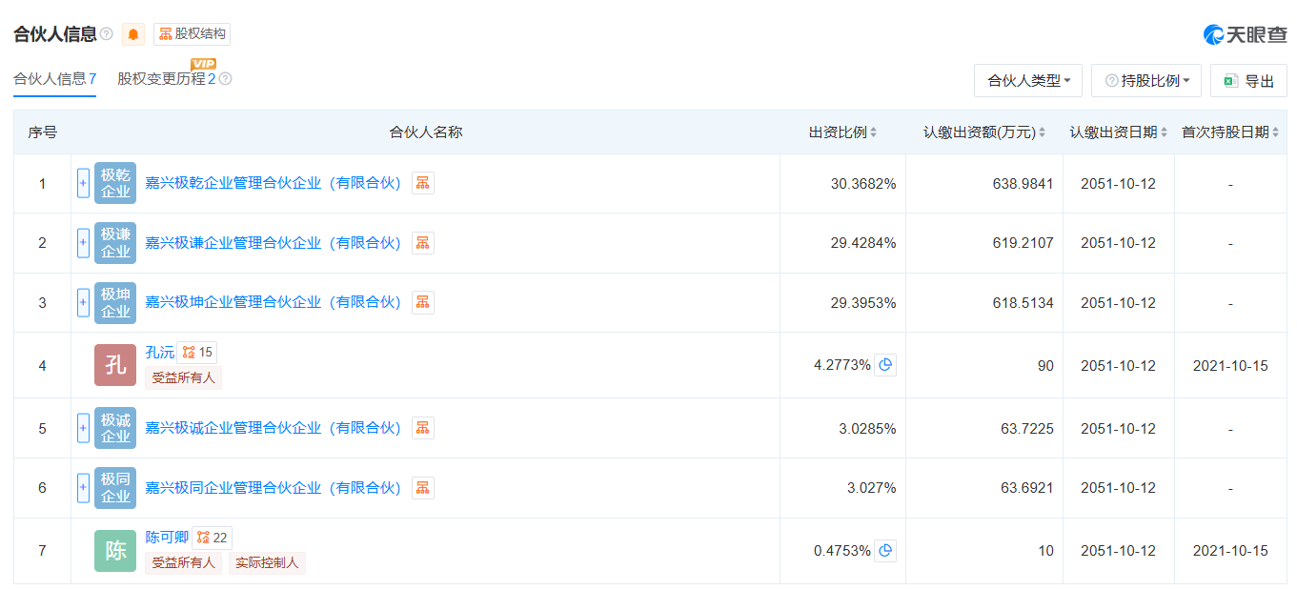Switch to the 股权变更历程 2 tab

point(166,79)
